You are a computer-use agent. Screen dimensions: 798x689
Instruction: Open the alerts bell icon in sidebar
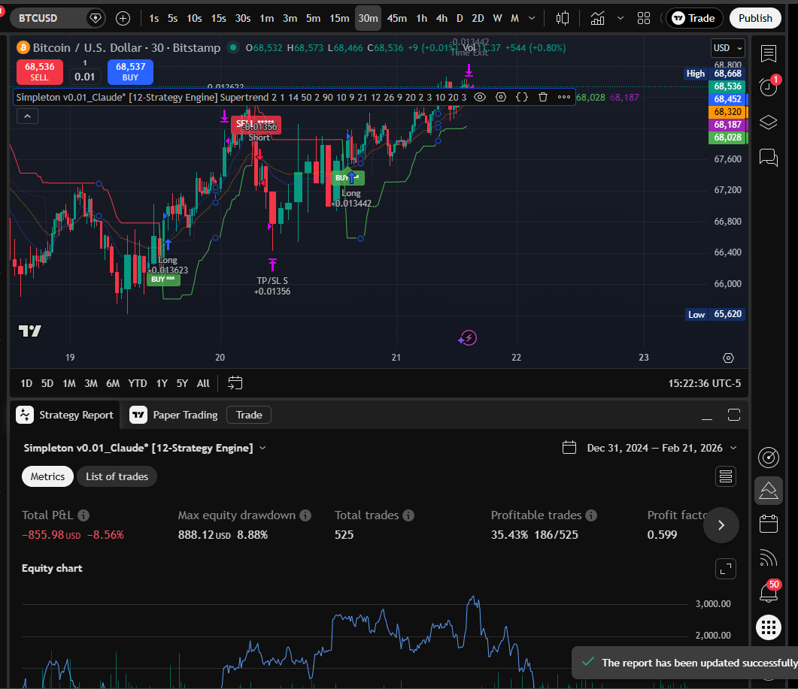768,86
